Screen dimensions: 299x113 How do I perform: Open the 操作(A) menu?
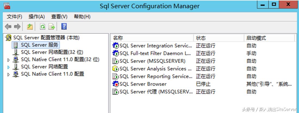click(x=37, y=17)
